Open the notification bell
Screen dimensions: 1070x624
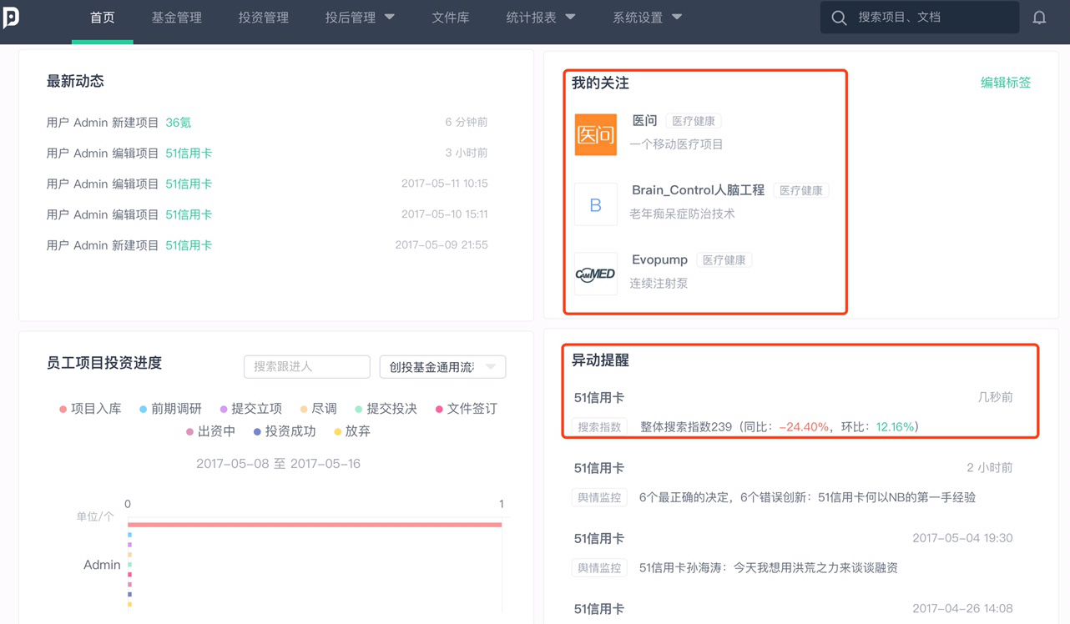click(x=1039, y=18)
